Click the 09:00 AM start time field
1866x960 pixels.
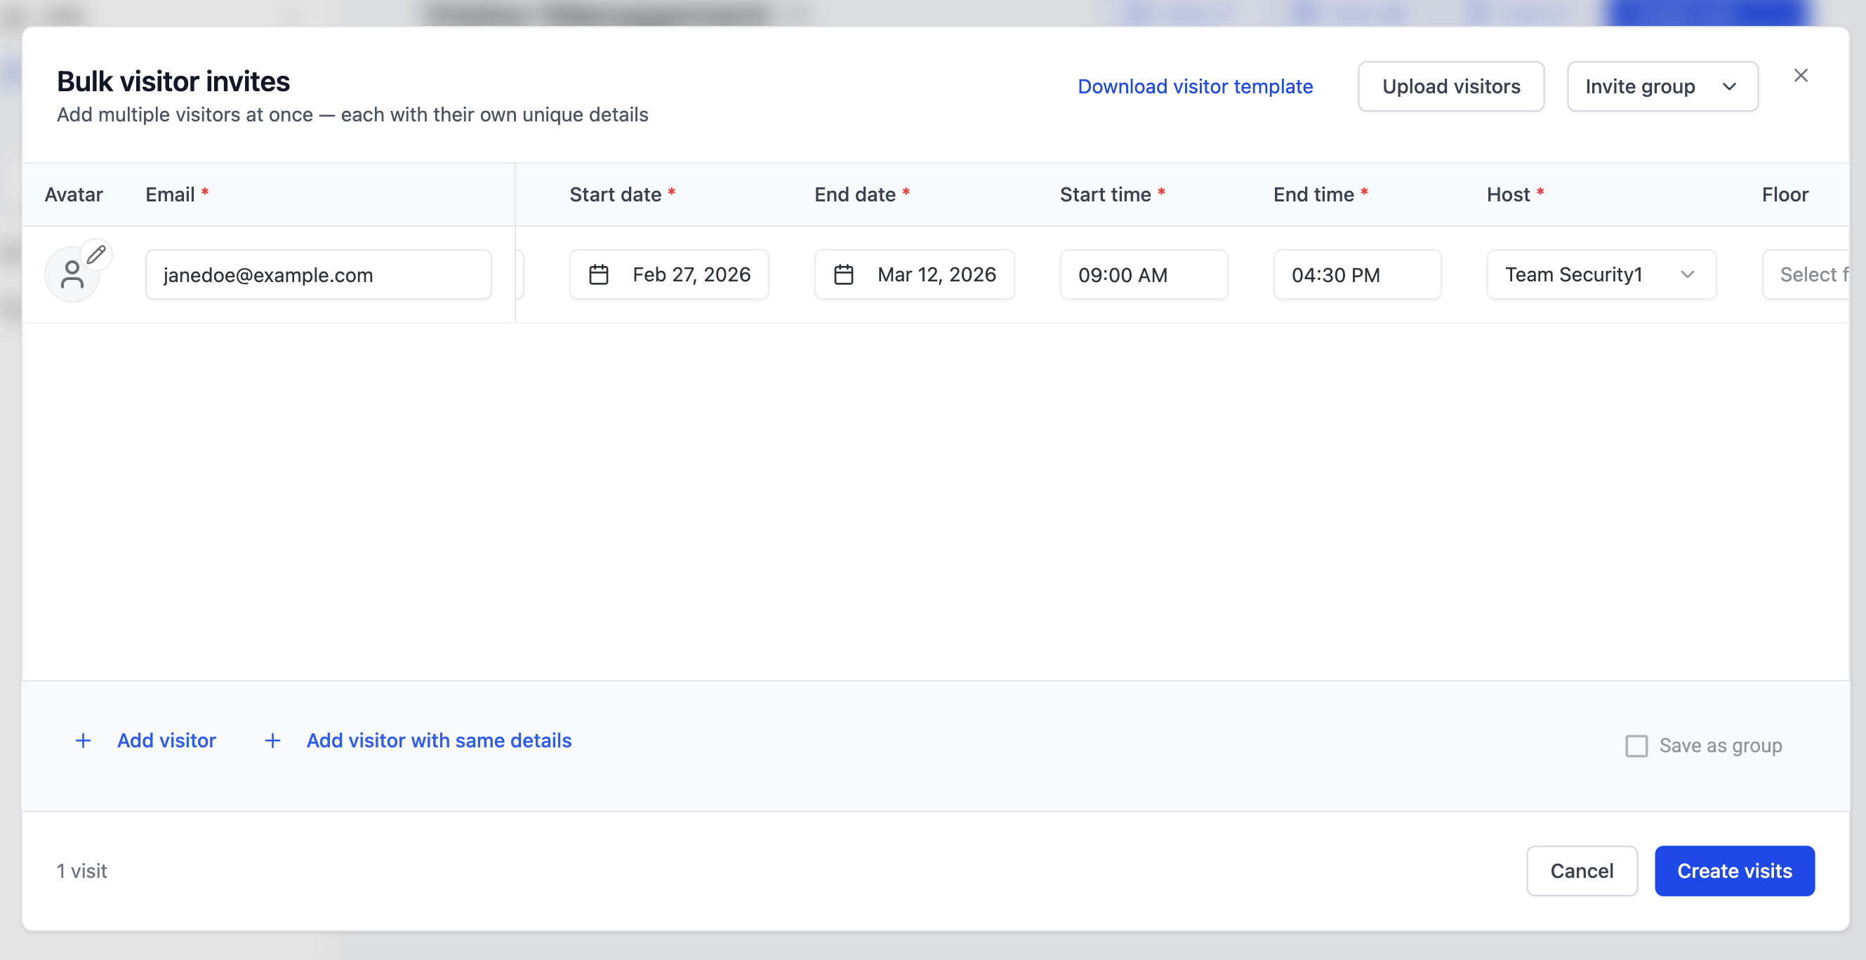point(1143,274)
